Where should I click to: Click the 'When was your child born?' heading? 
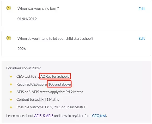(x=38, y=8)
